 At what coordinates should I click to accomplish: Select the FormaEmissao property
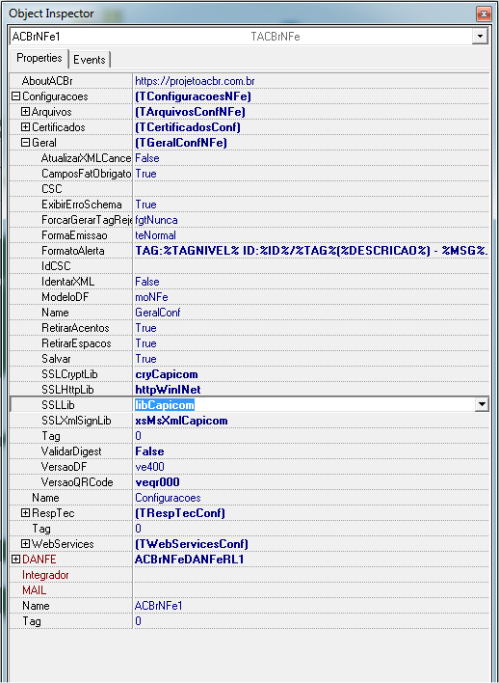tap(74, 235)
